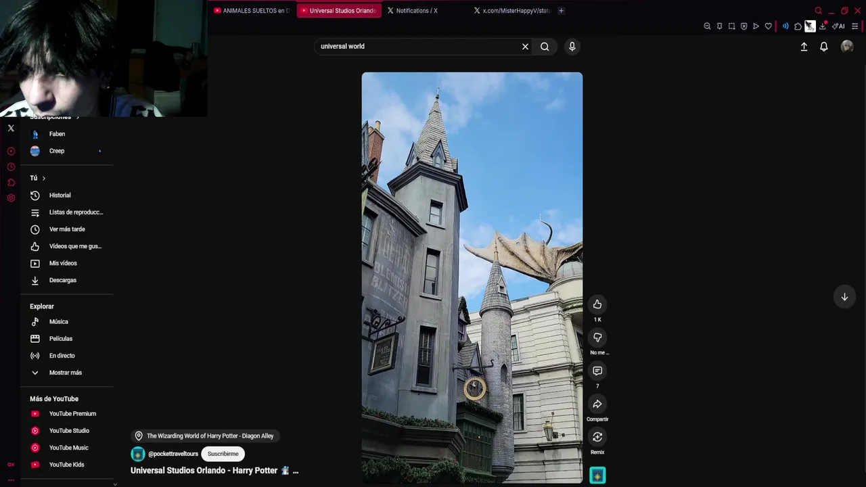The height and width of the screenshot is (487, 866).
Task: Click the browser zoom-out magnifier icon
Action: pyautogui.click(x=707, y=26)
